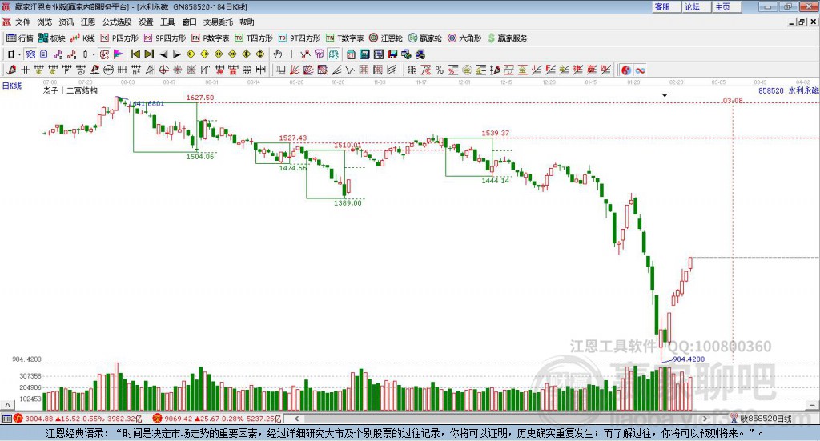The width and height of the screenshot is (820, 441).
Task: Open the 交易委托 menu
Action: pos(218,22)
